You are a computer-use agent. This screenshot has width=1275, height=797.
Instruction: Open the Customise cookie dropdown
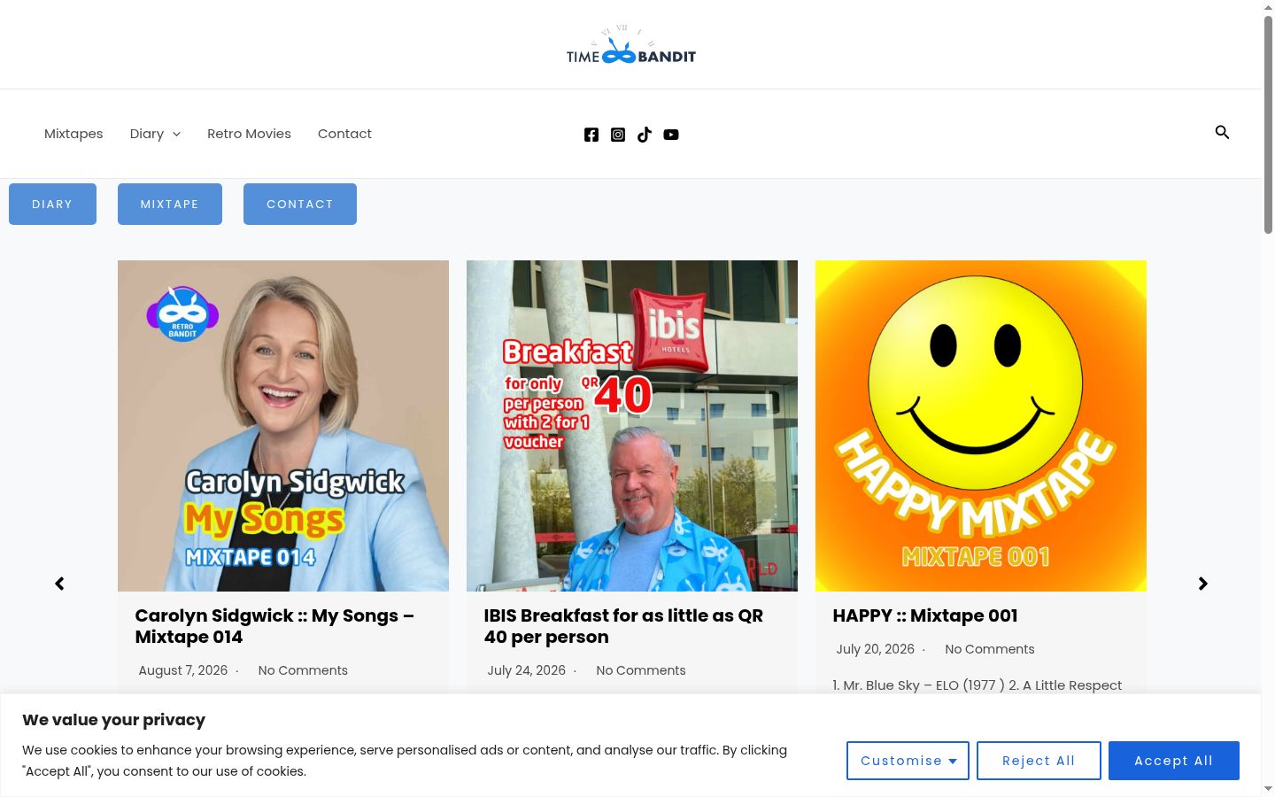tap(908, 761)
